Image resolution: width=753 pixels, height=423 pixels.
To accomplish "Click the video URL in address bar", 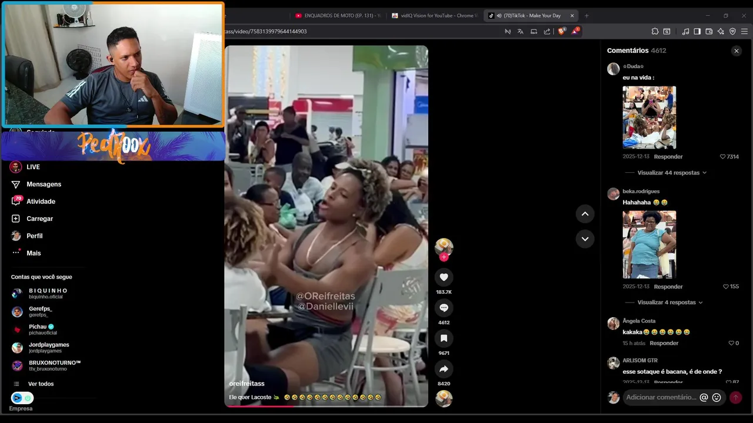I will pos(266,32).
